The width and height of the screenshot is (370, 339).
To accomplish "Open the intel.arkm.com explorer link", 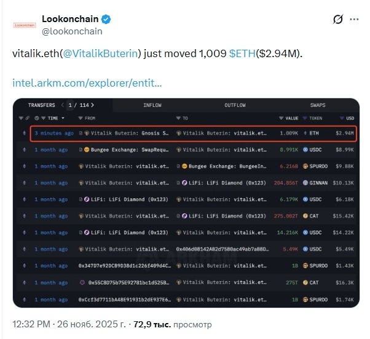I will point(87,82).
